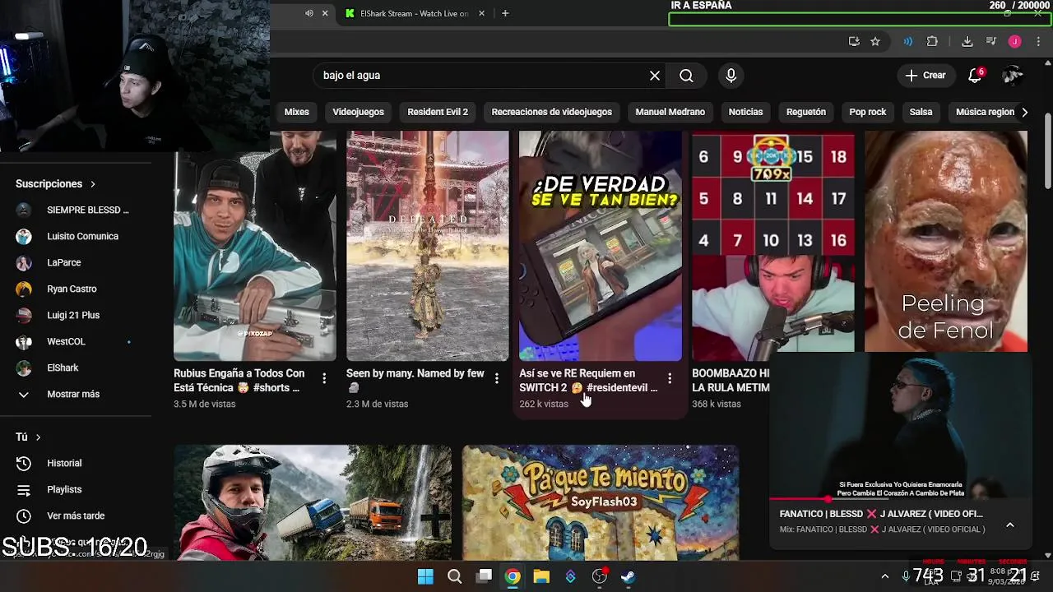
Task: Select the Manuel Medrano chip
Action: (670, 112)
